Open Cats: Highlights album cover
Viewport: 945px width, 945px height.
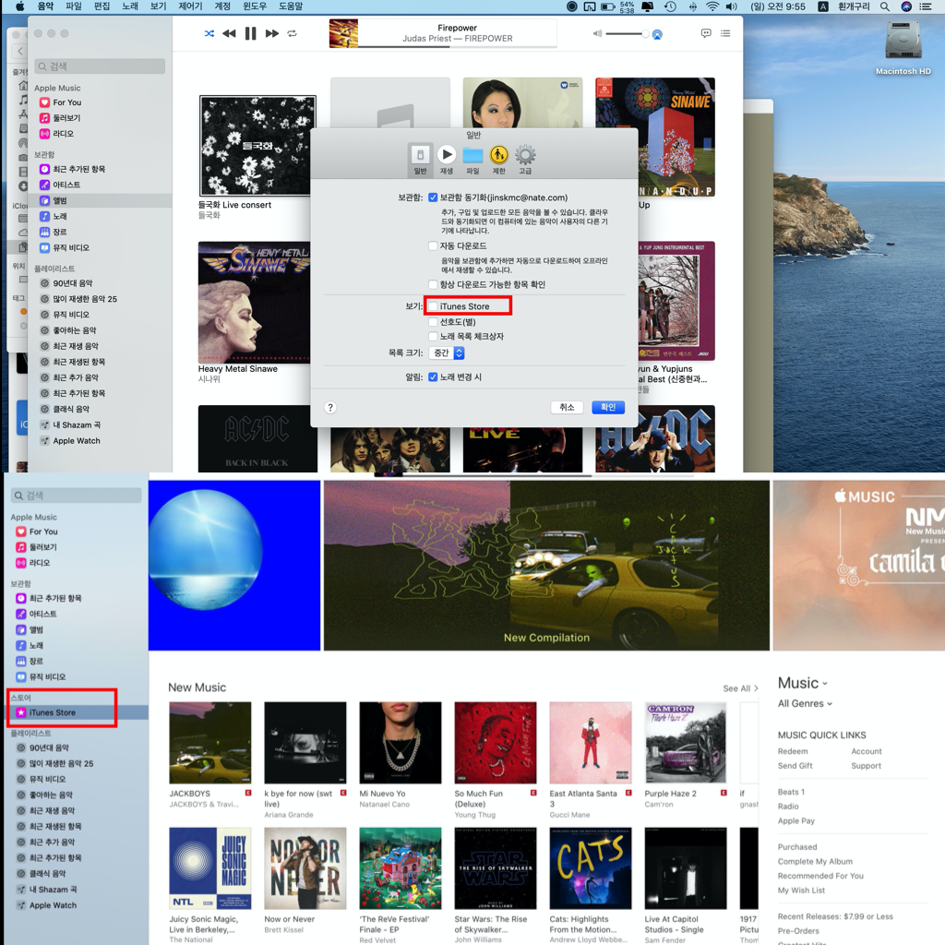pyautogui.click(x=591, y=868)
